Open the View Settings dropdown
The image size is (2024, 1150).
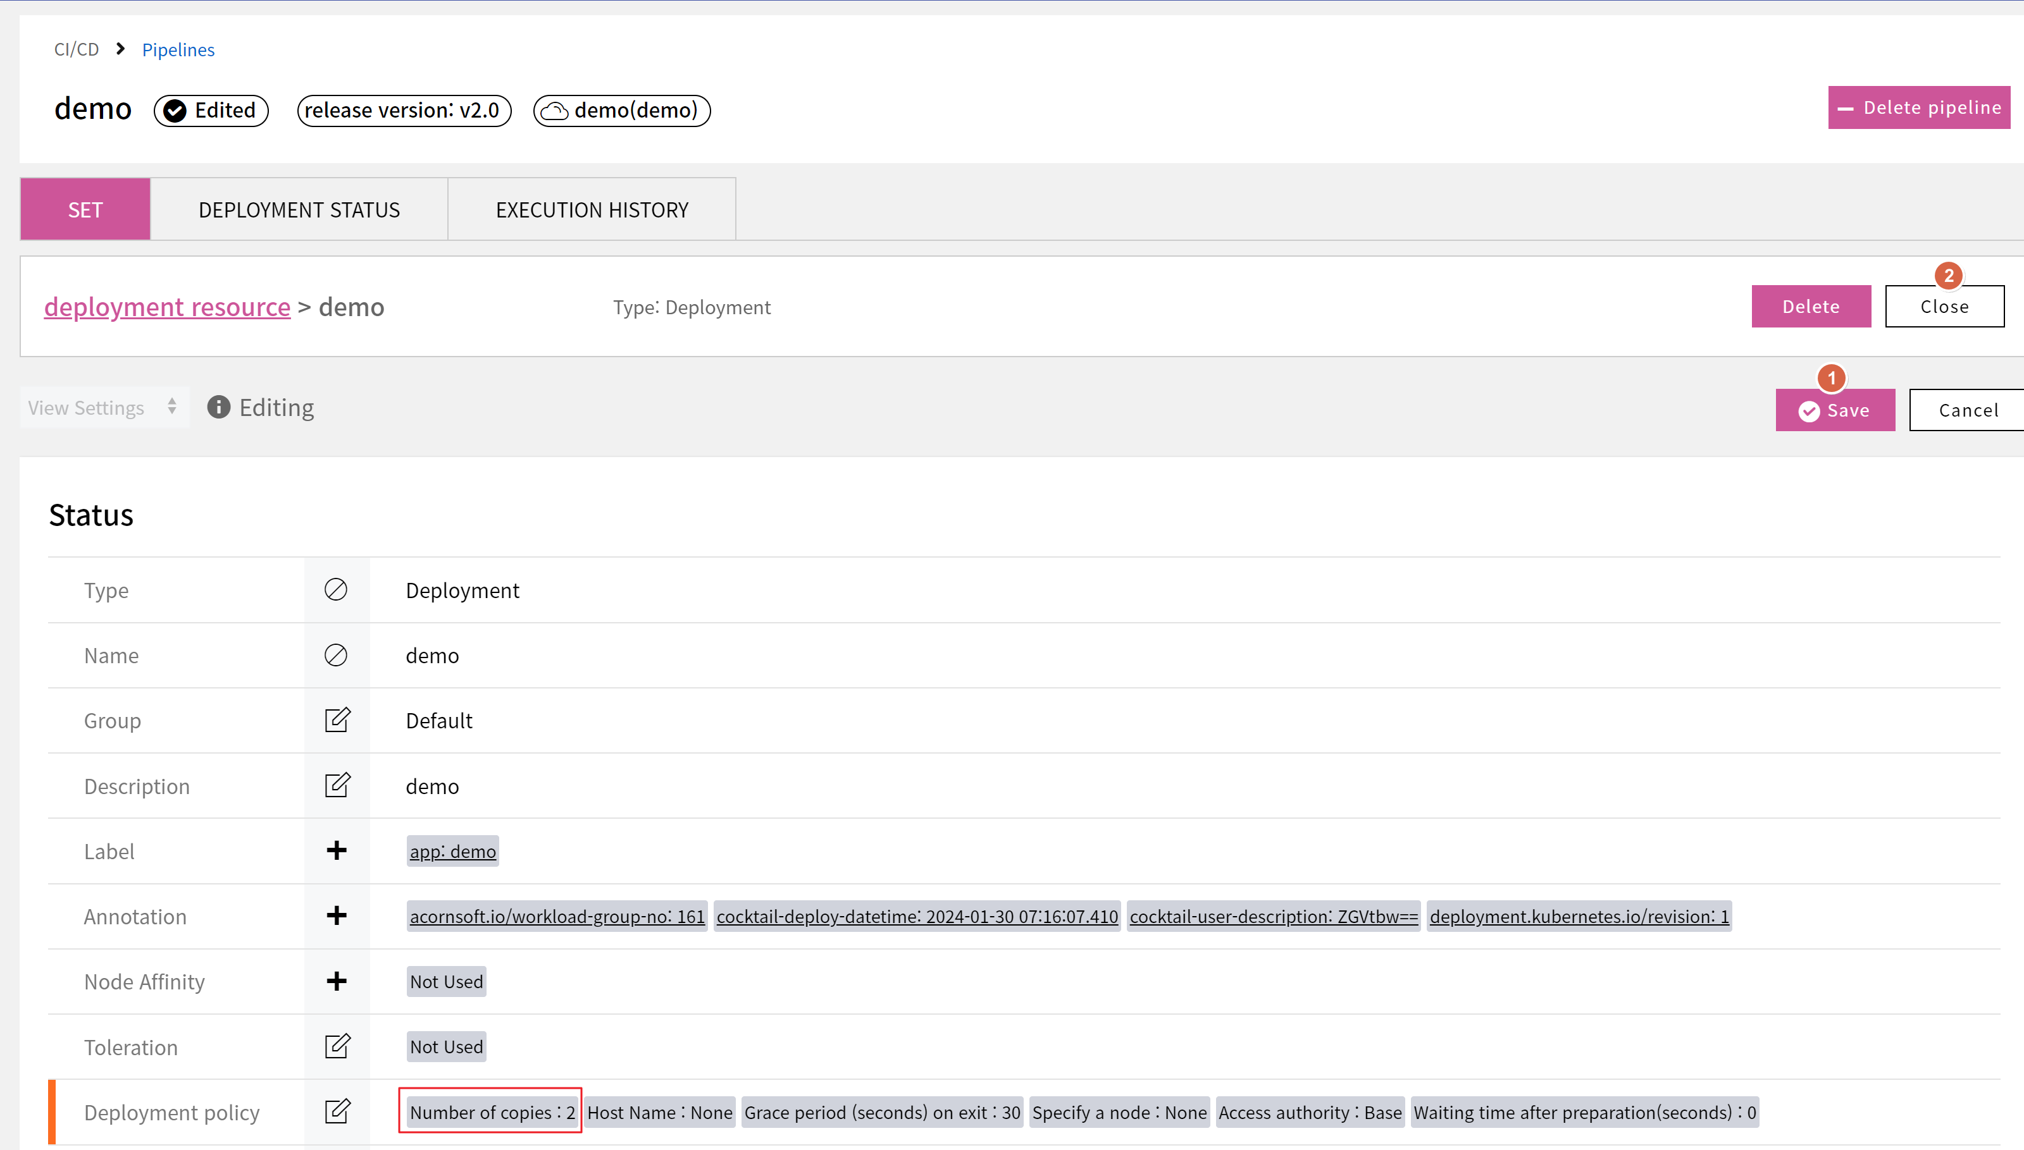click(x=104, y=408)
